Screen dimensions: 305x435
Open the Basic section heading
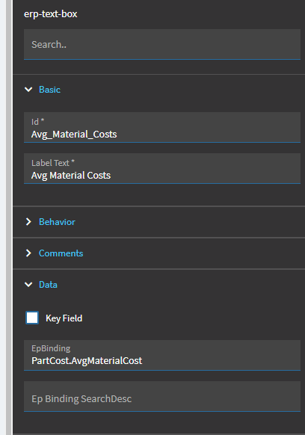[x=49, y=90]
